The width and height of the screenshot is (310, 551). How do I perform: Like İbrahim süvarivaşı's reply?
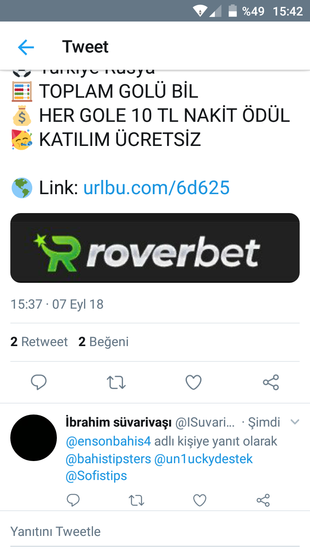click(200, 500)
